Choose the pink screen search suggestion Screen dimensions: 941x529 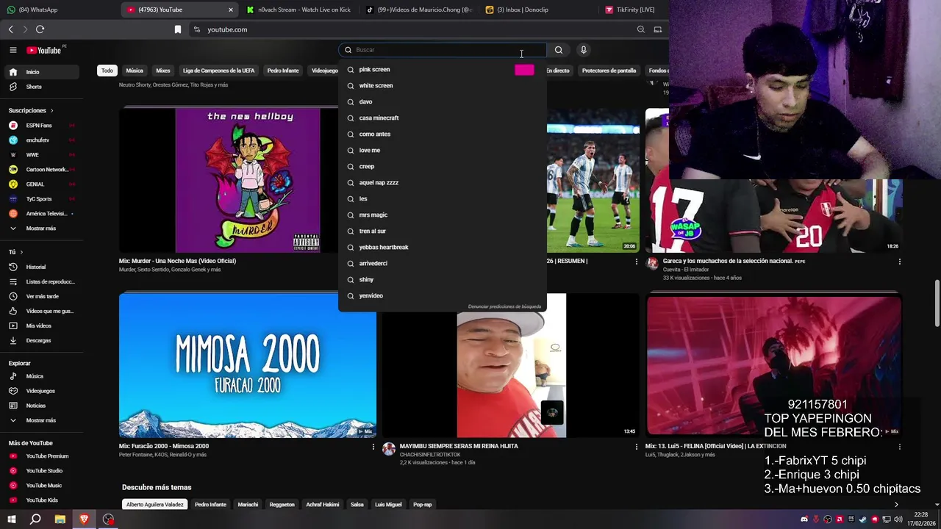coord(443,70)
